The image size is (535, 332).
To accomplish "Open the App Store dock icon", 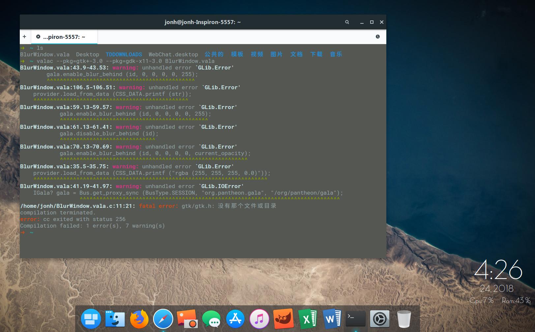I will (x=235, y=319).
